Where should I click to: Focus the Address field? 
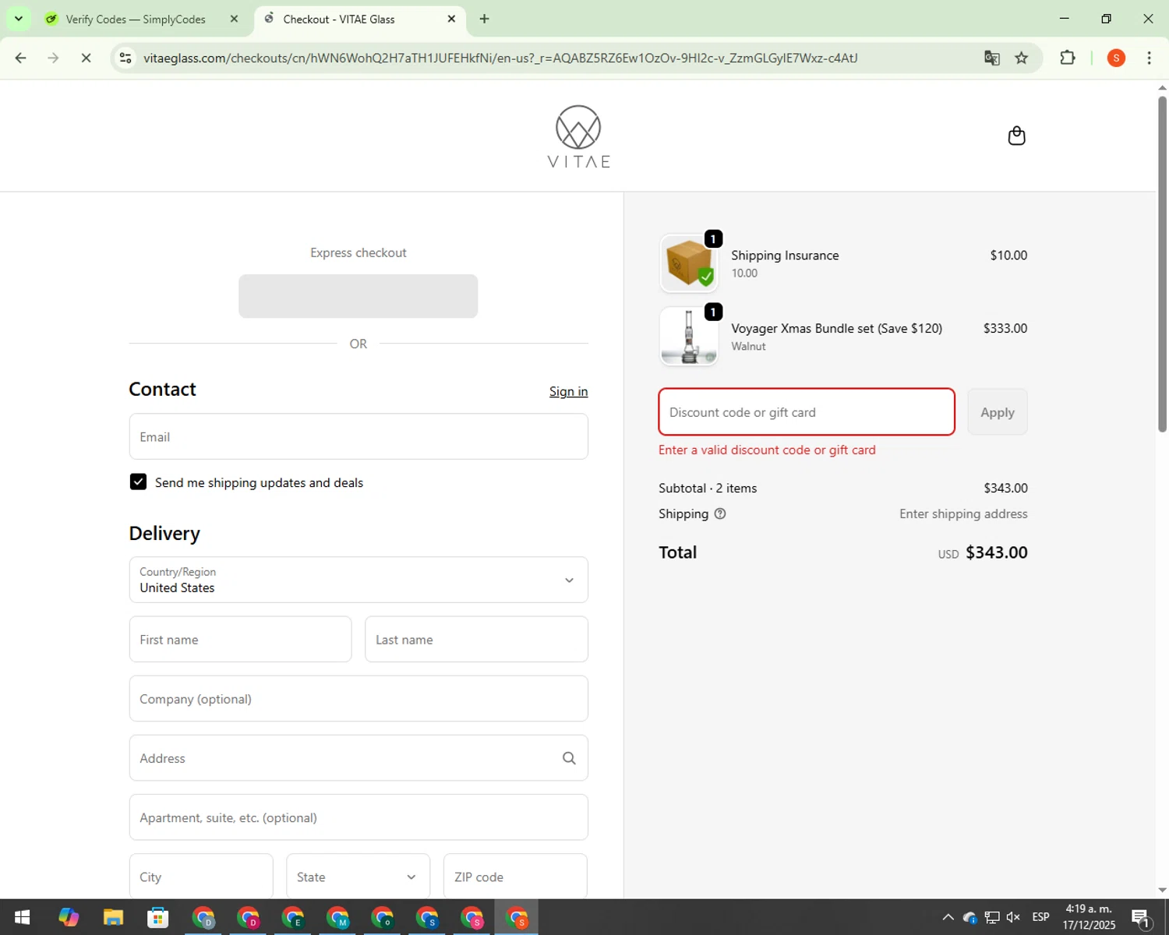point(358,758)
